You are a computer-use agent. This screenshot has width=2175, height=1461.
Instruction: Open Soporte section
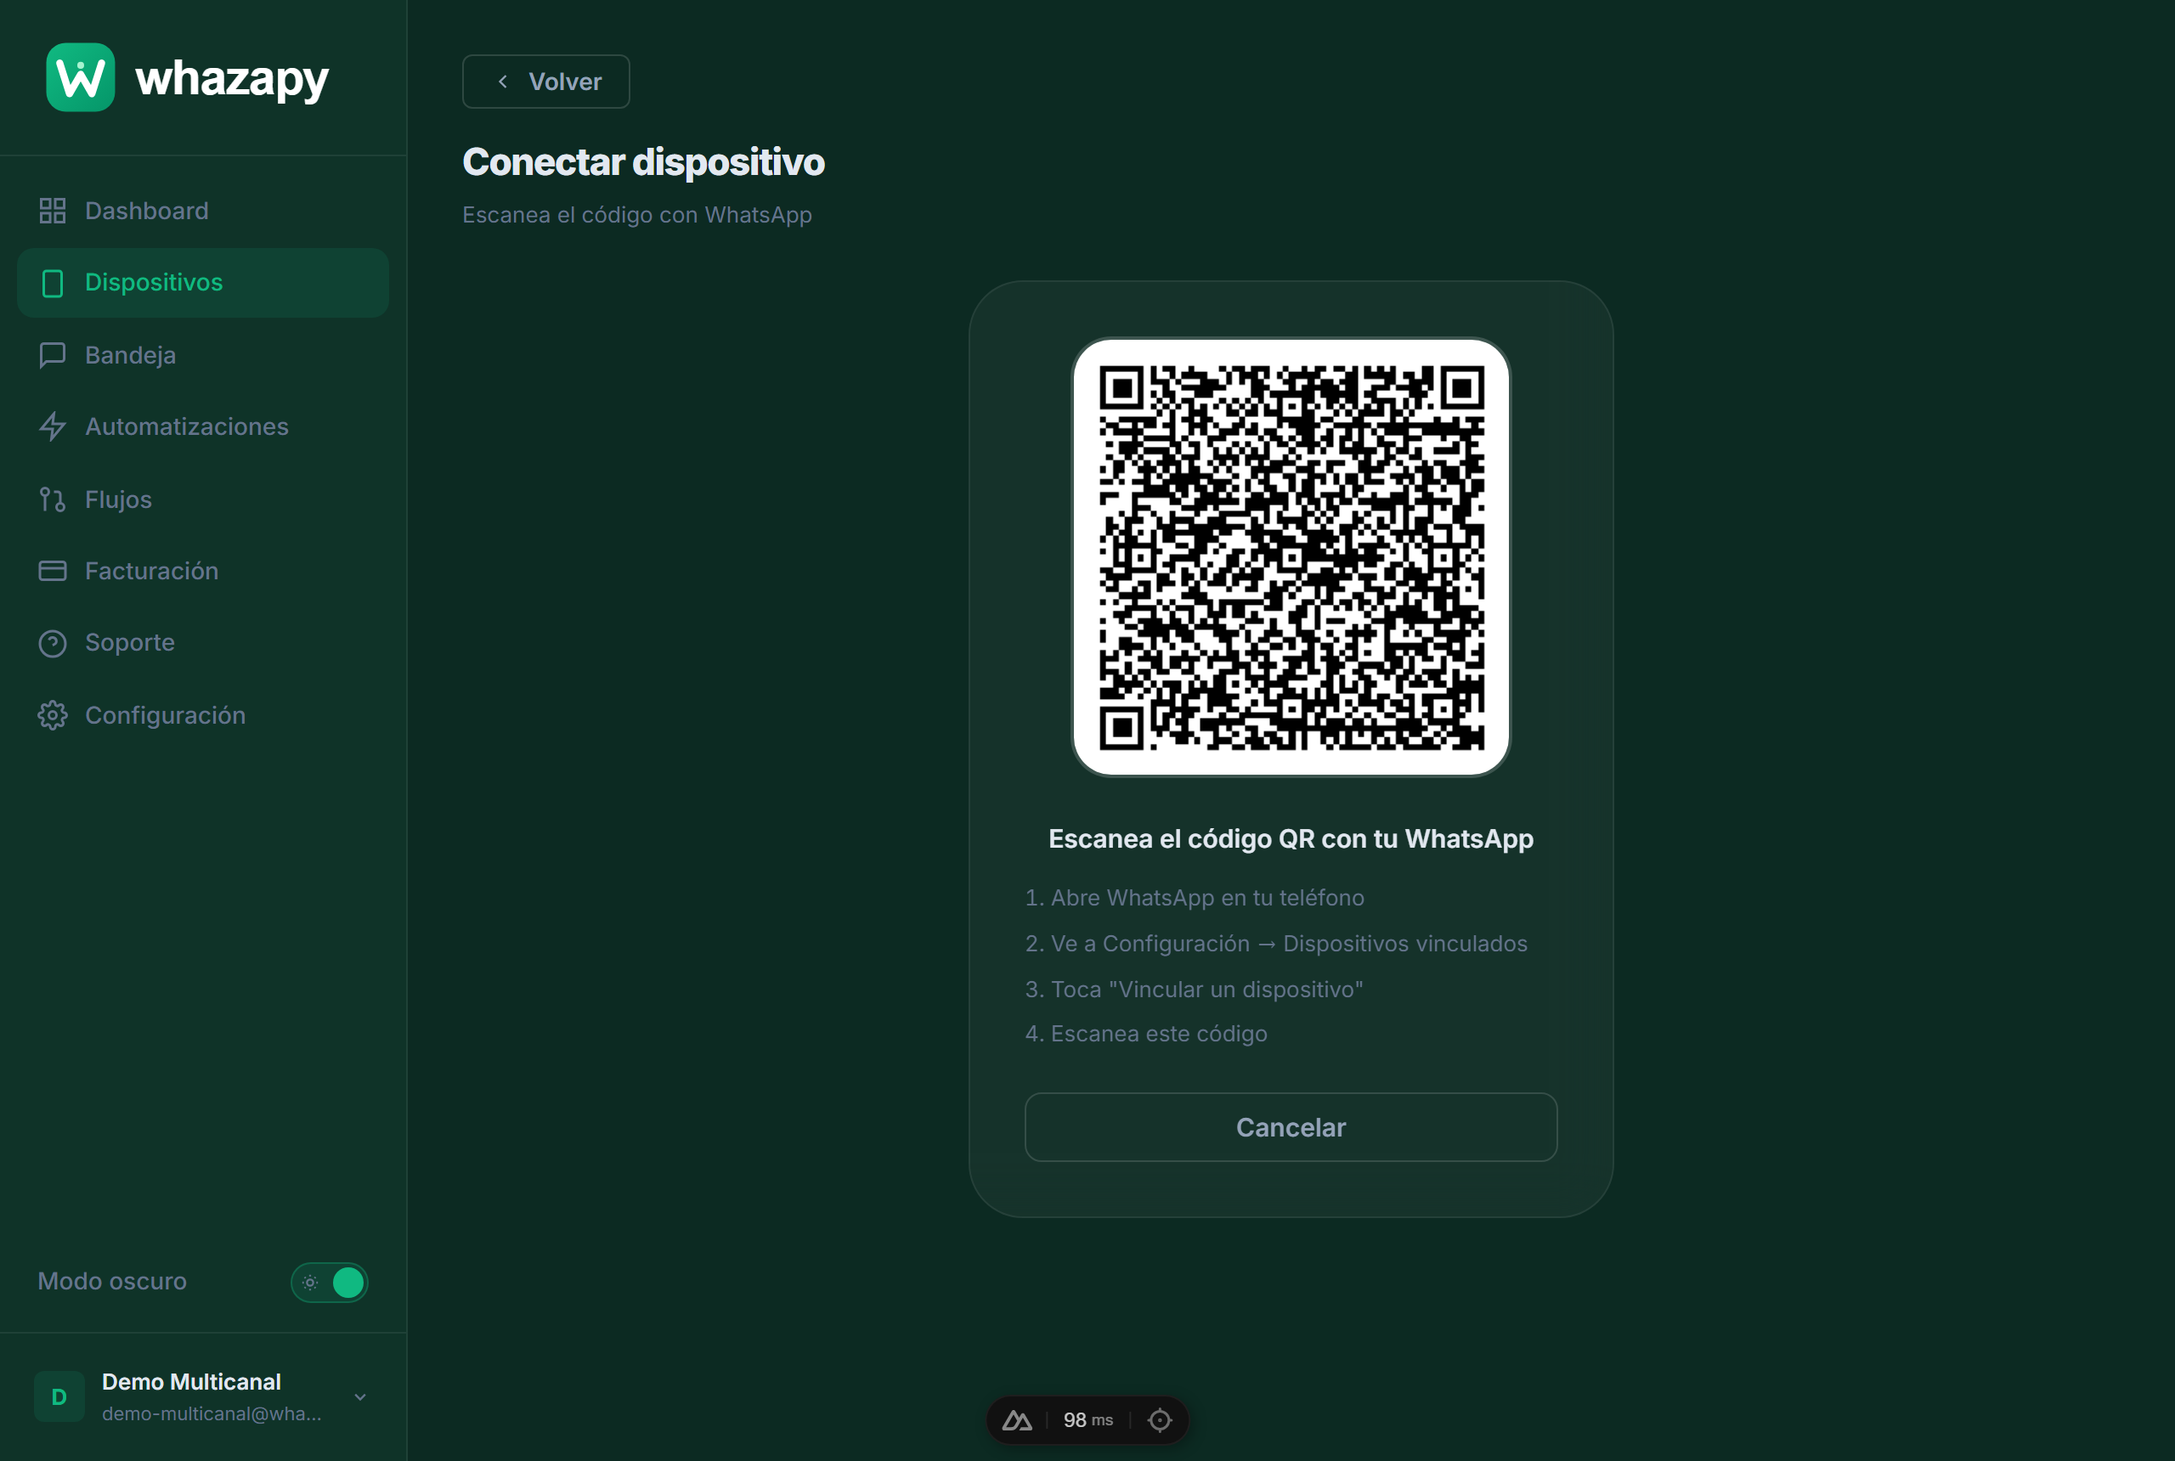click(x=203, y=643)
